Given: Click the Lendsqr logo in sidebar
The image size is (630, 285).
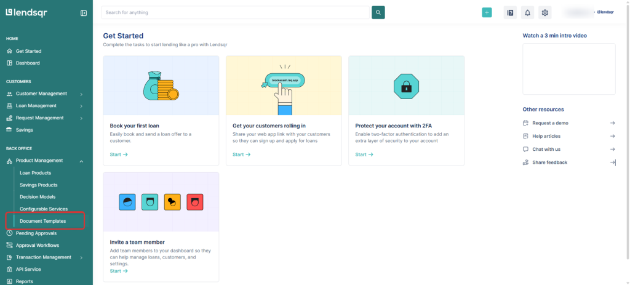Looking at the screenshot, I should click(x=26, y=12).
